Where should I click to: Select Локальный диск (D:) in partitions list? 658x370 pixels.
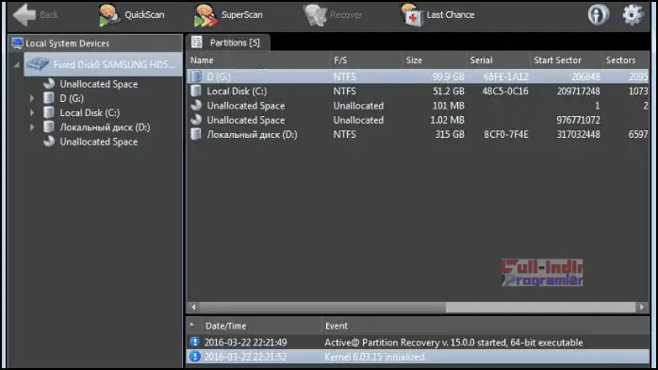pyautogui.click(x=252, y=134)
